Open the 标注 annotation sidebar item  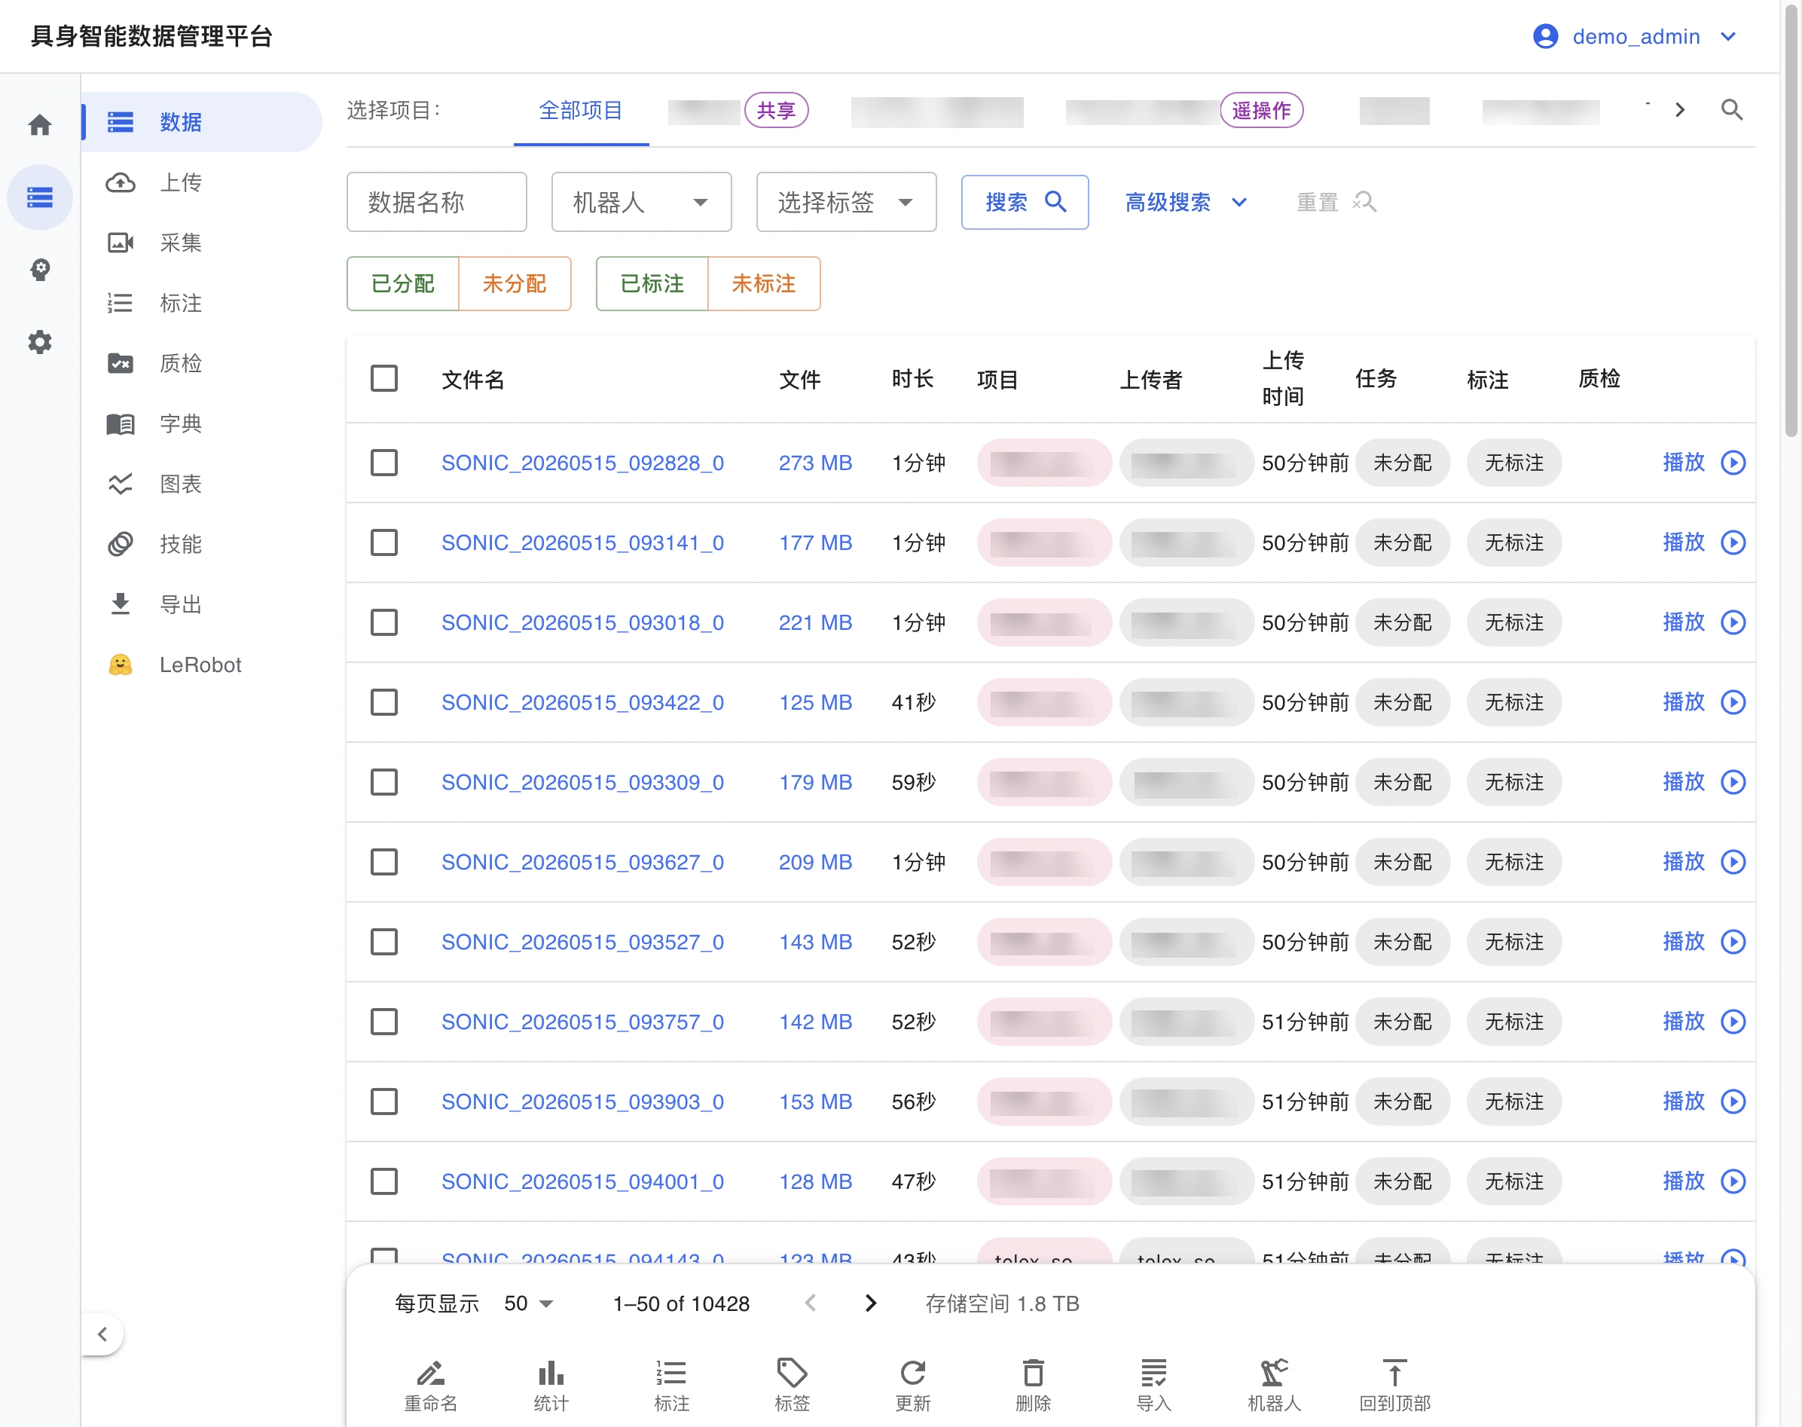200,304
